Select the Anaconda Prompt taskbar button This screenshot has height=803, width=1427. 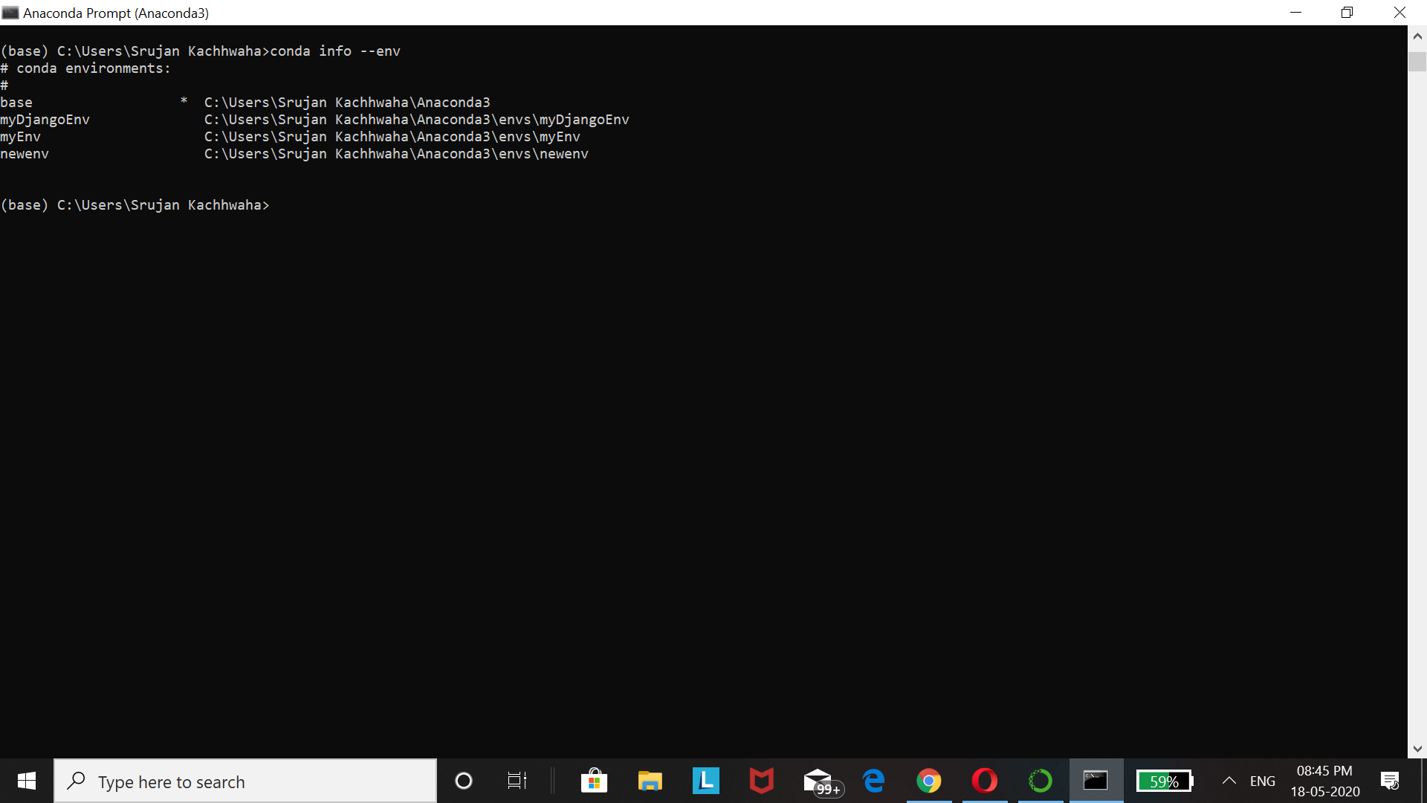tap(1096, 781)
